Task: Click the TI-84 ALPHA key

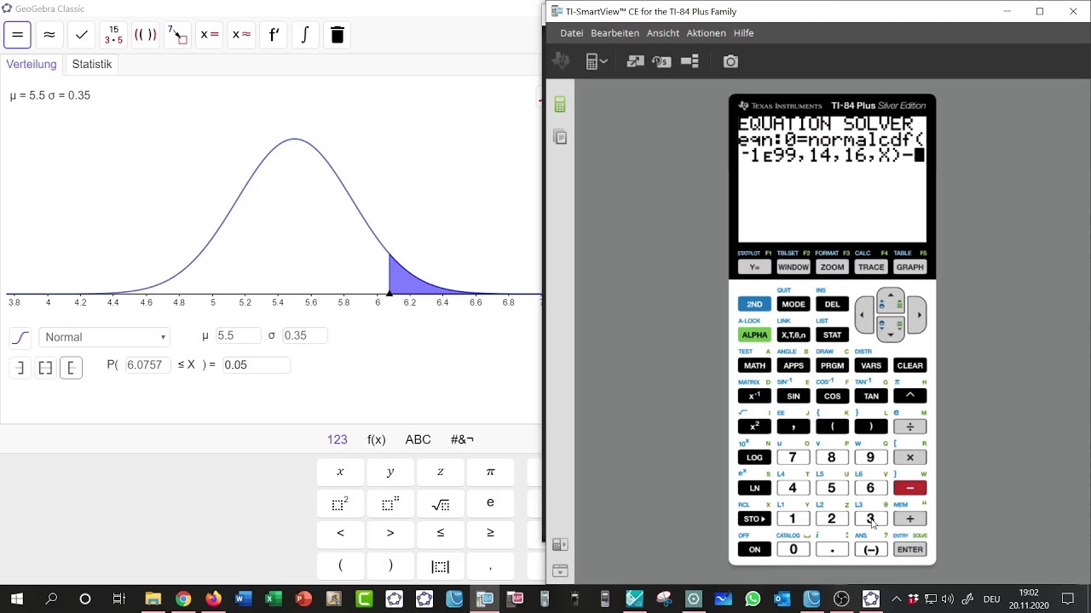Action: [754, 335]
